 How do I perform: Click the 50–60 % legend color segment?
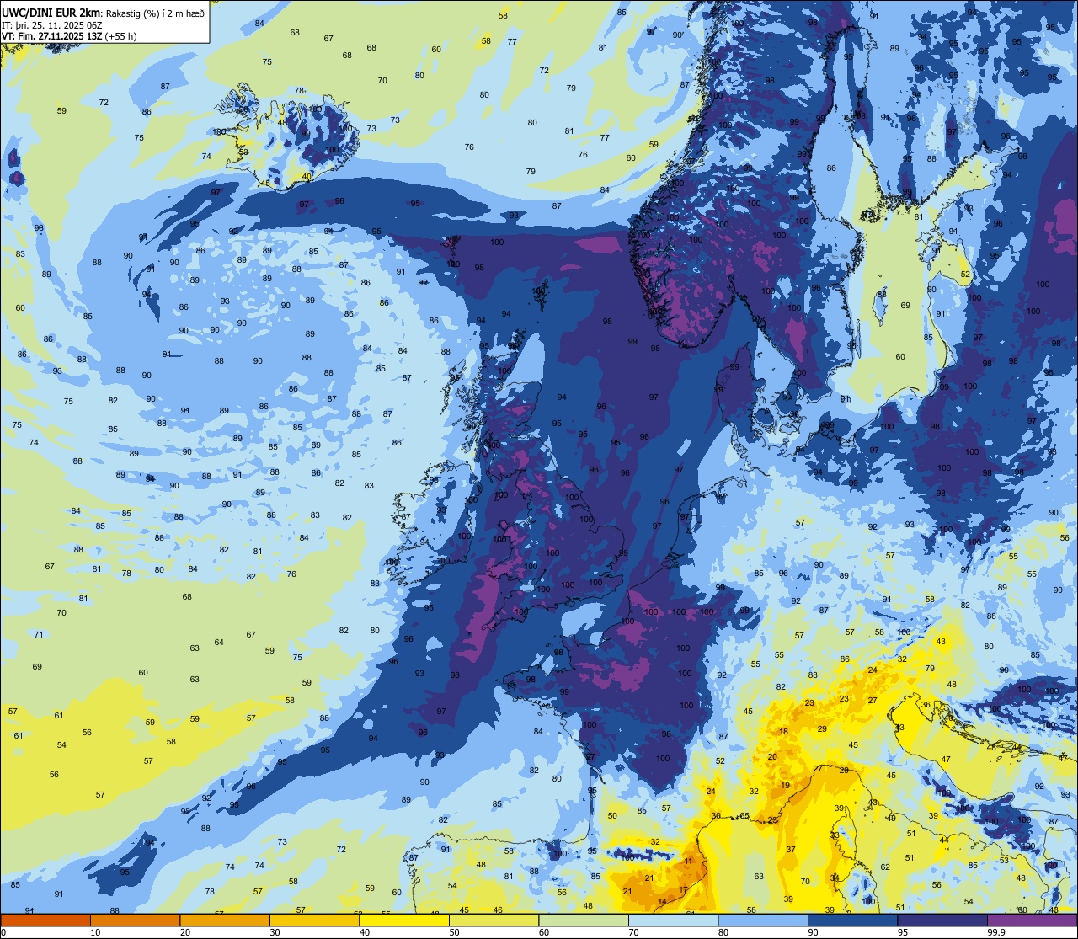tap(494, 920)
